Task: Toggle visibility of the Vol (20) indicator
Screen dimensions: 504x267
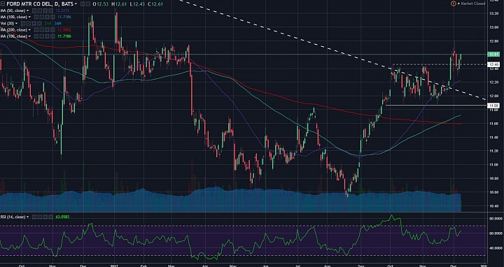Action: [x=23, y=24]
